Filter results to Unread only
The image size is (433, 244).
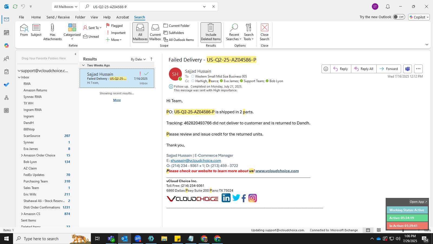91,37
